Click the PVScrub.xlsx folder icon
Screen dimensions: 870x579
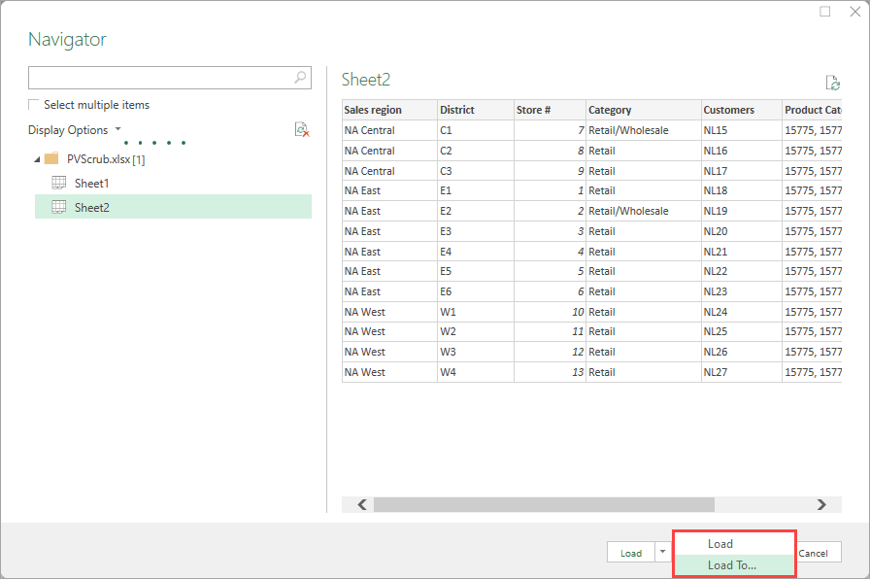coord(51,158)
